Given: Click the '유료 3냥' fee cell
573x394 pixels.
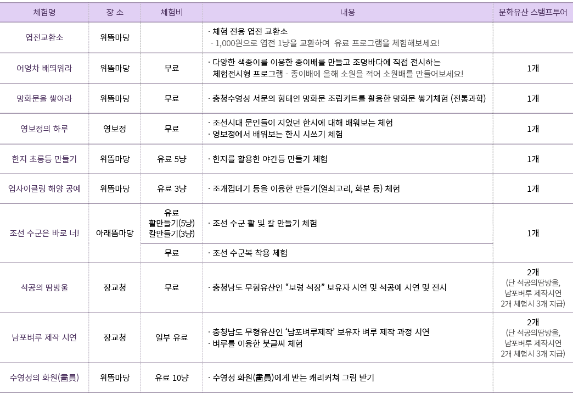Looking at the screenshot, I should click(x=171, y=189).
